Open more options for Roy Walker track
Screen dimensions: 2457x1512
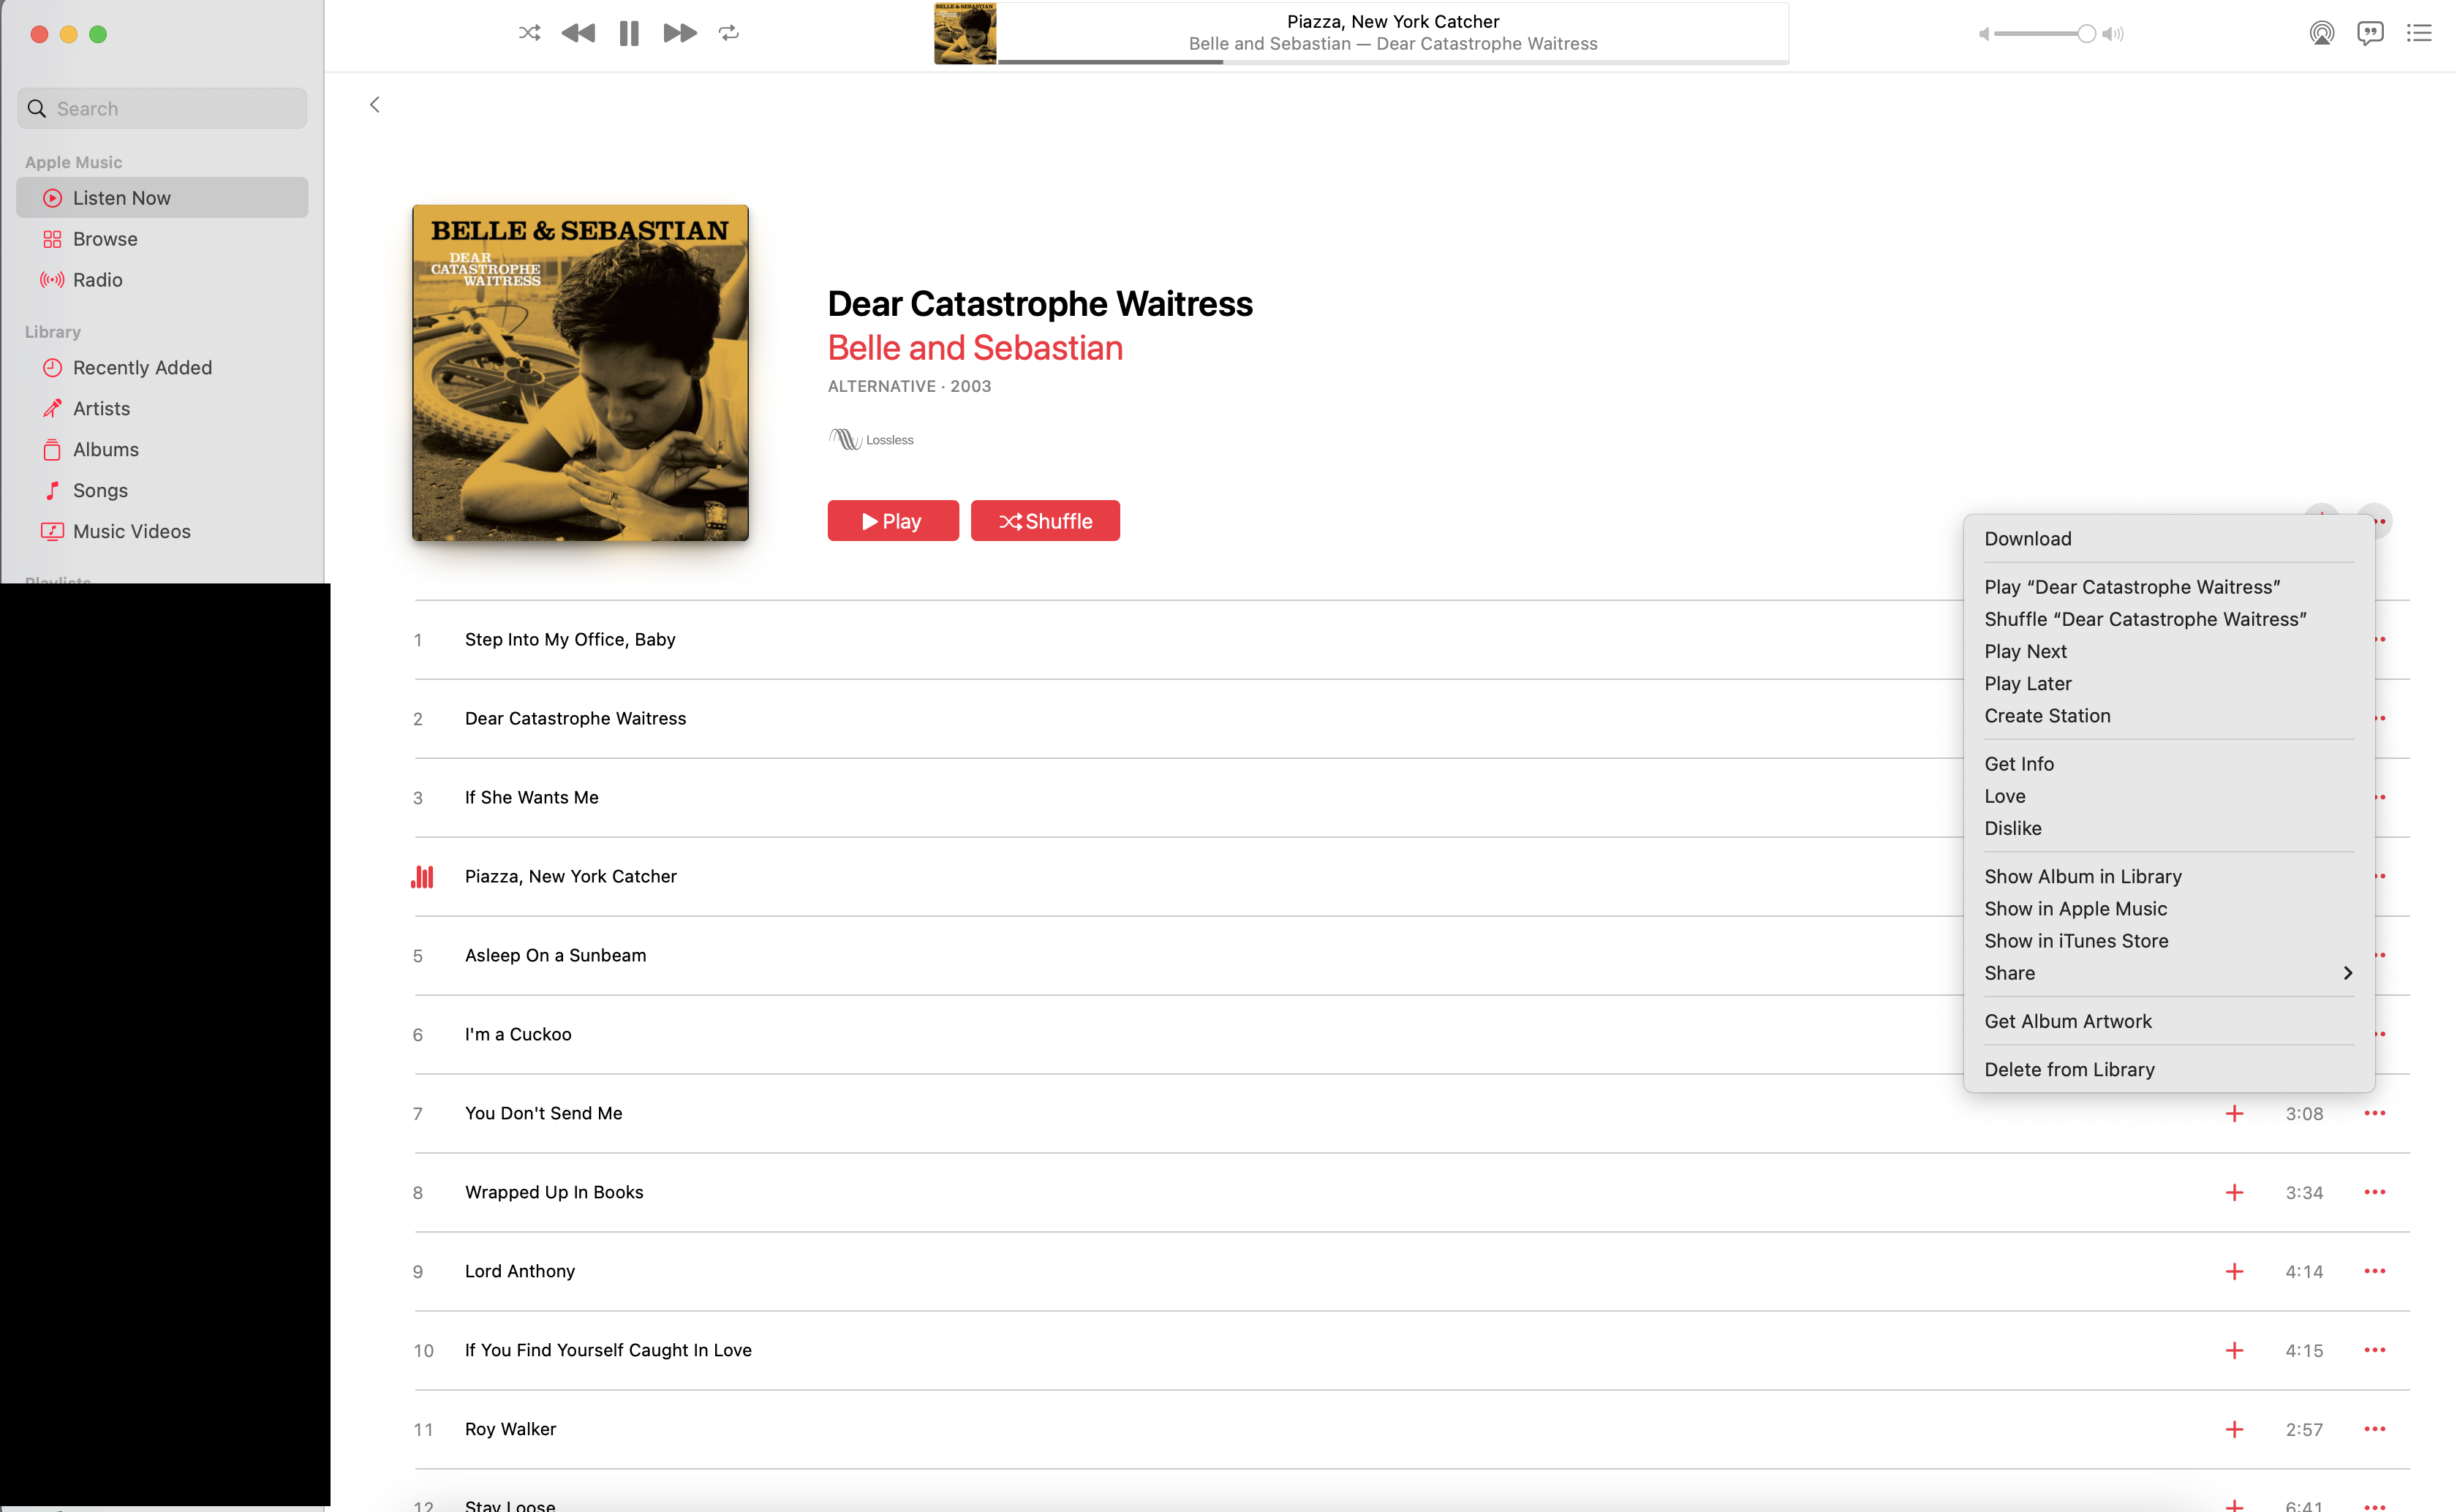[2375, 1429]
